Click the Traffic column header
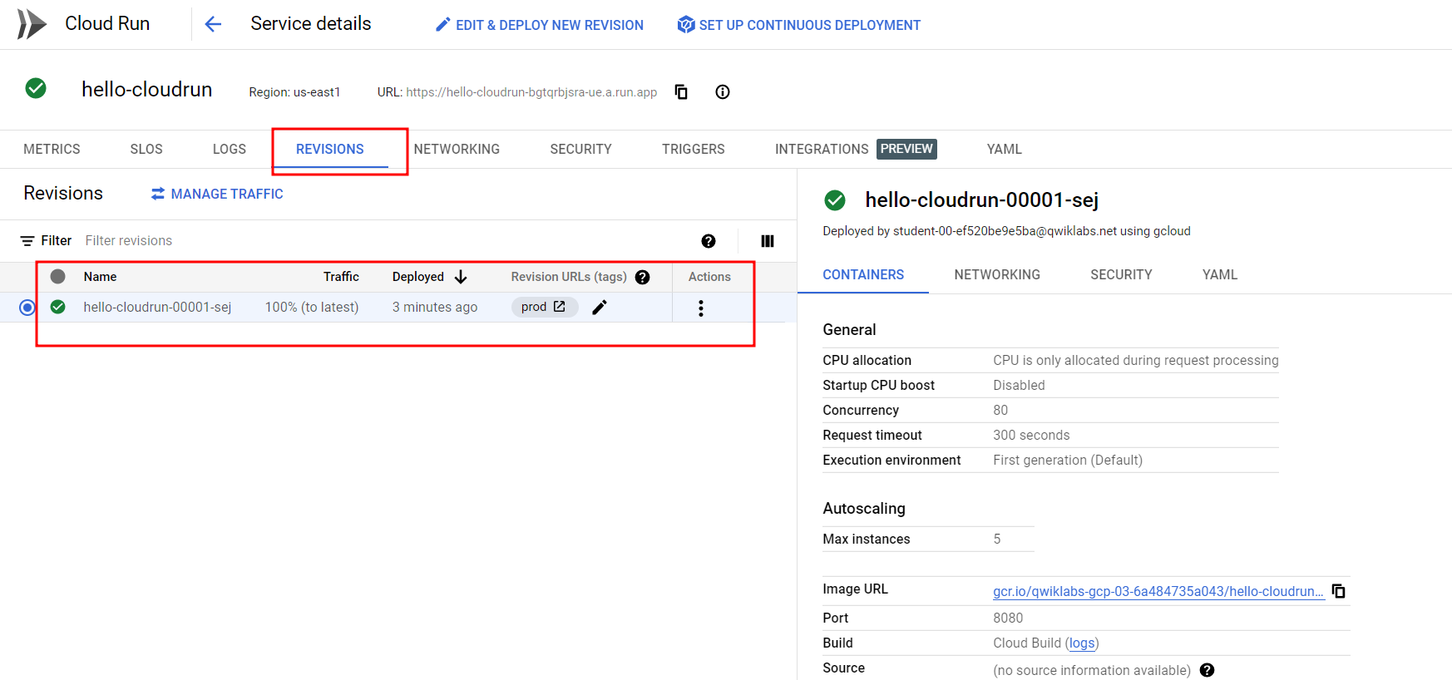 point(341,277)
